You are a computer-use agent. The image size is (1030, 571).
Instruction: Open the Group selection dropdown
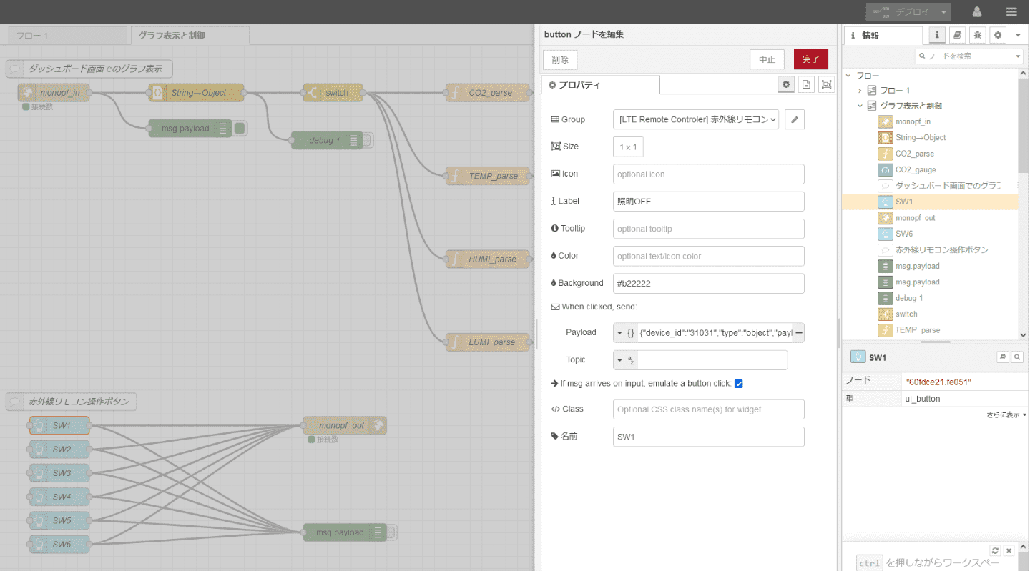[695, 119]
